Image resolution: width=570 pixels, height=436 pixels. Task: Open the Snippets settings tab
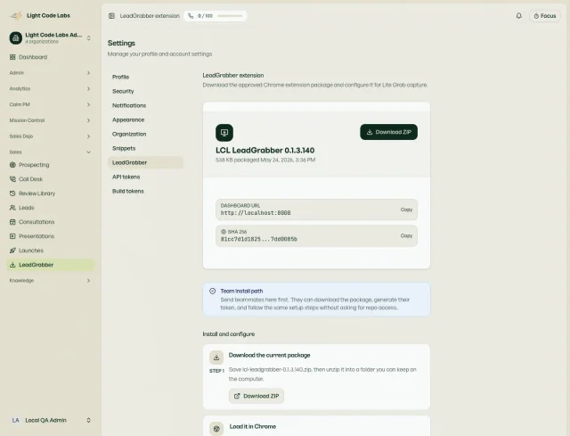point(145,149)
